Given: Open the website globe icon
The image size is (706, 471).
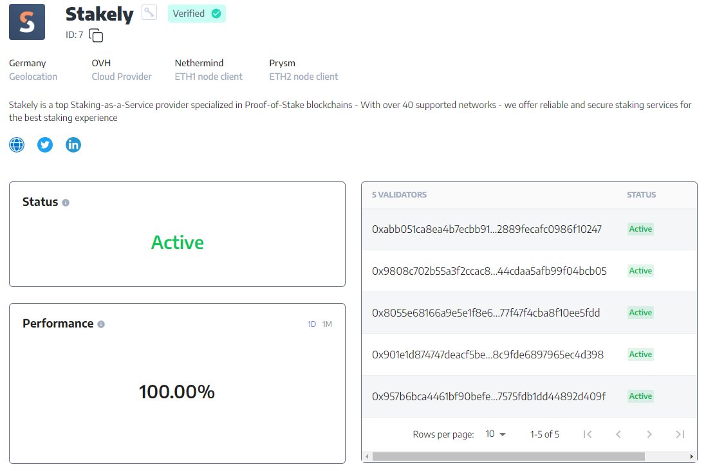Looking at the screenshot, I should click(x=17, y=145).
